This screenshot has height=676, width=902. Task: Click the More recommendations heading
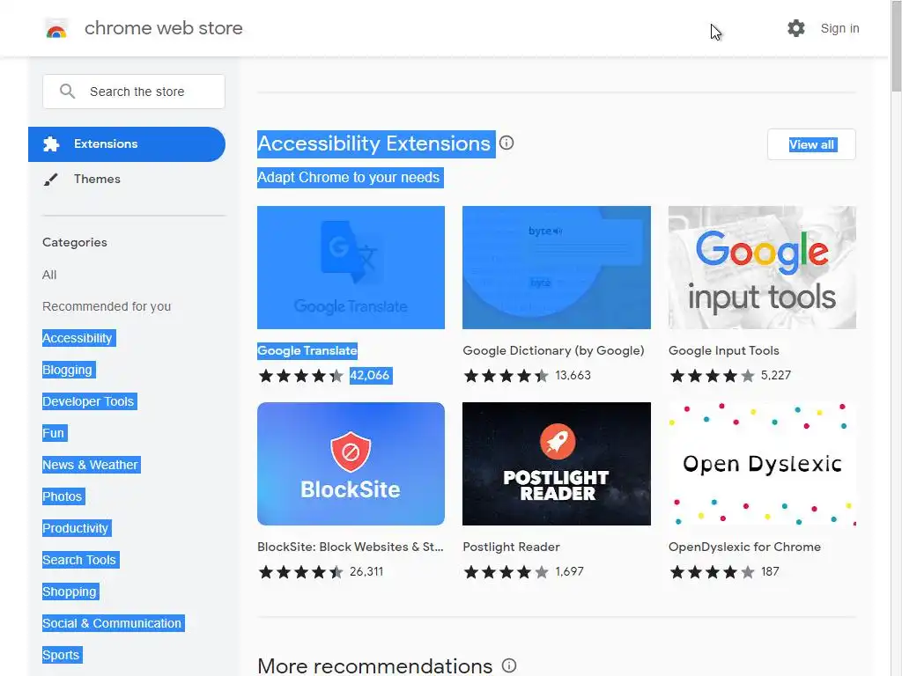375,665
